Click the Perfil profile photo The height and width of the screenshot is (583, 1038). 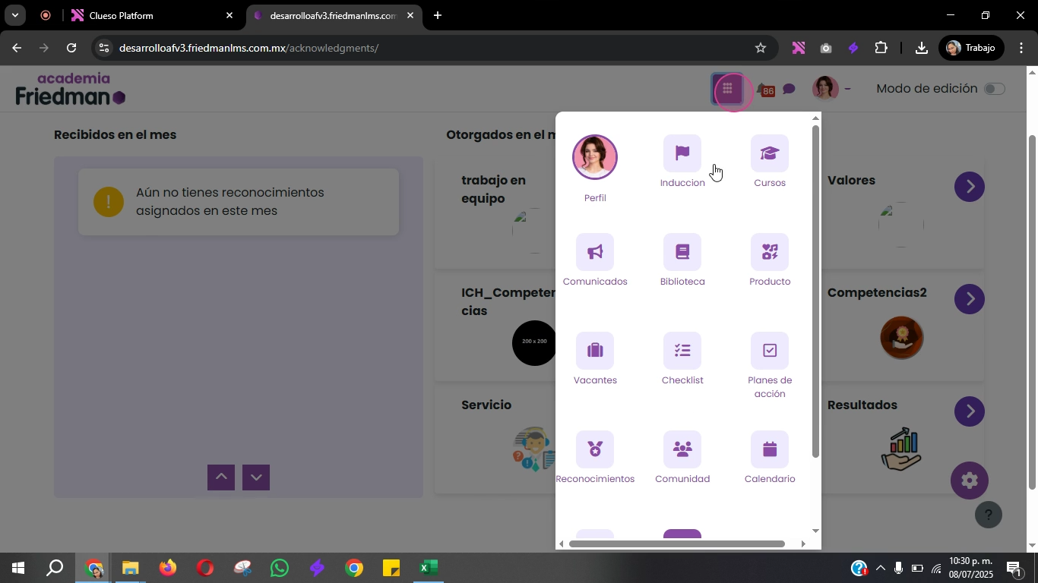click(x=594, y=157)
